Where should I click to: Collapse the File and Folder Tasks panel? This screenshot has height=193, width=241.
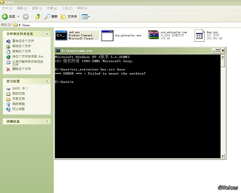47,34
